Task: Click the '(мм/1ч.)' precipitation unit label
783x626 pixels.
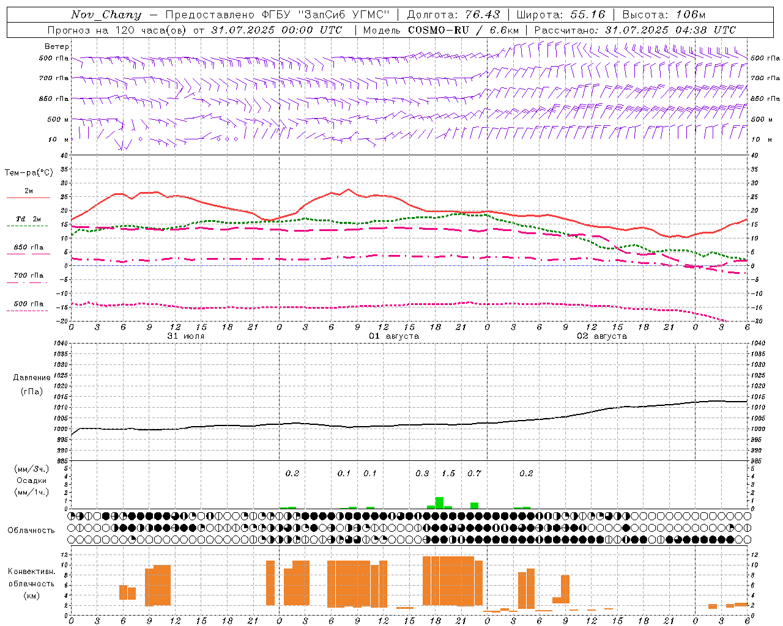Action: pos(32,492)
